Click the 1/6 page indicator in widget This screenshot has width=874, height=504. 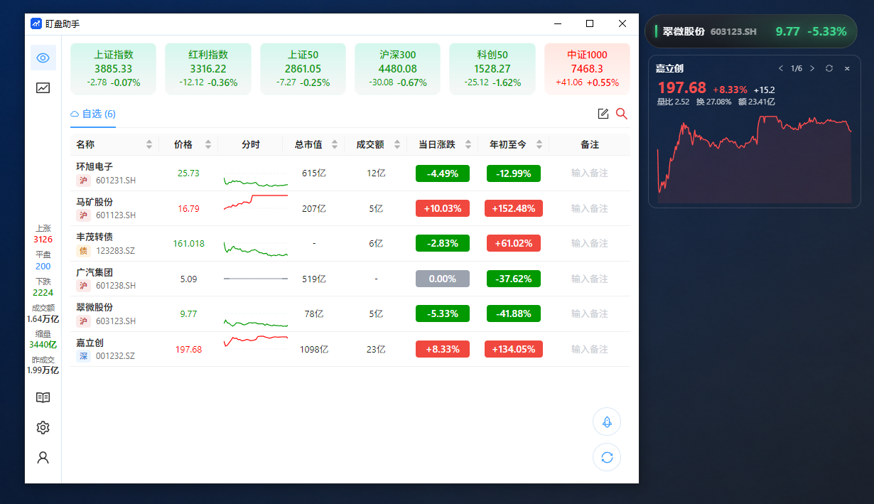point(797,68)
